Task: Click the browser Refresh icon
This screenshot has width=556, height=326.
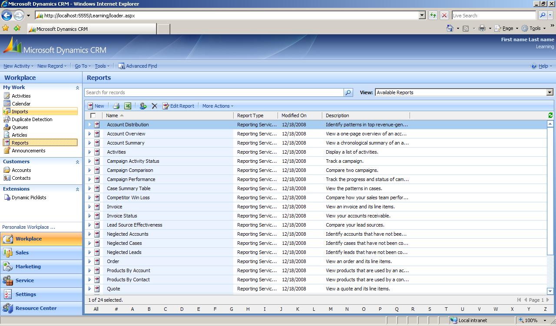Action: 433,15
